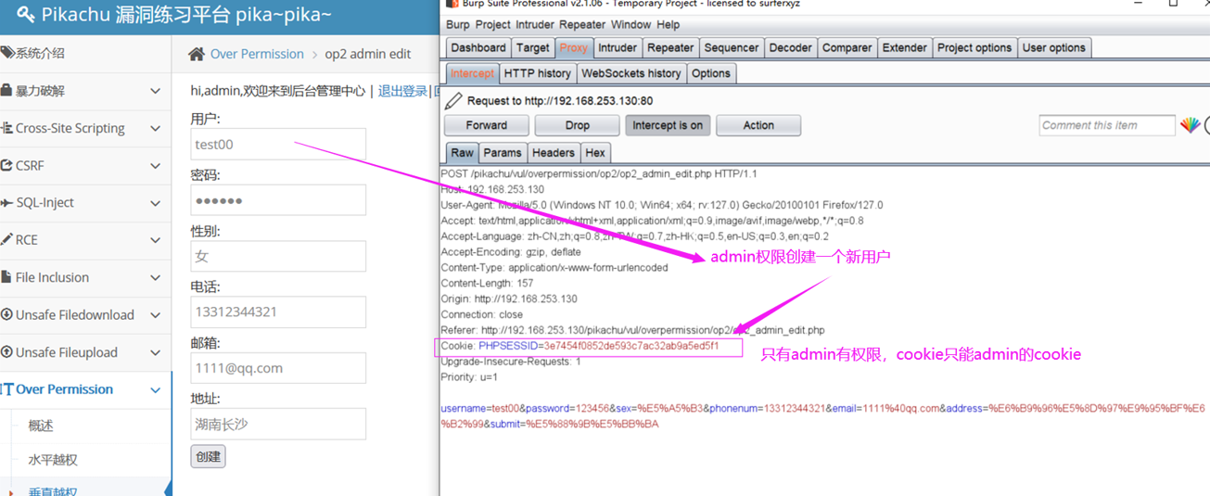Switch to the Comparer tab

tap(847, 47)
